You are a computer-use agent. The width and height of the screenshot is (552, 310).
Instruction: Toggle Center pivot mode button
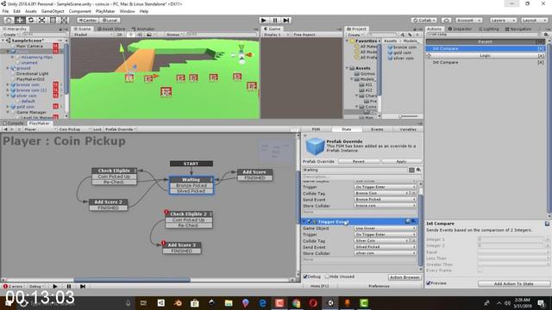[87, 21]
